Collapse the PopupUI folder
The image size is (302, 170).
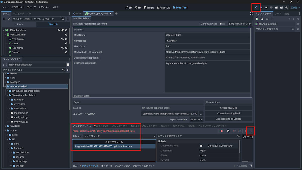(x=9, y=148)
